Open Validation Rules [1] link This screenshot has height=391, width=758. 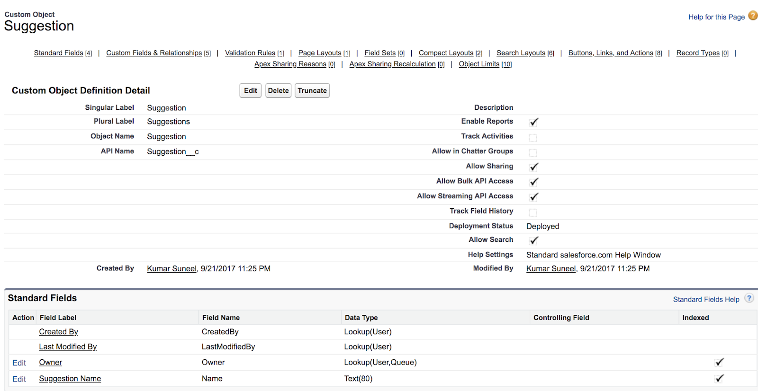255,53
